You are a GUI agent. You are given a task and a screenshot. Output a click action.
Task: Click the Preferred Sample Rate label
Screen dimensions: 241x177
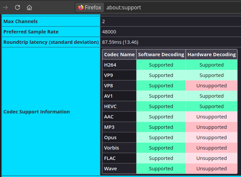tap(51, 32)
